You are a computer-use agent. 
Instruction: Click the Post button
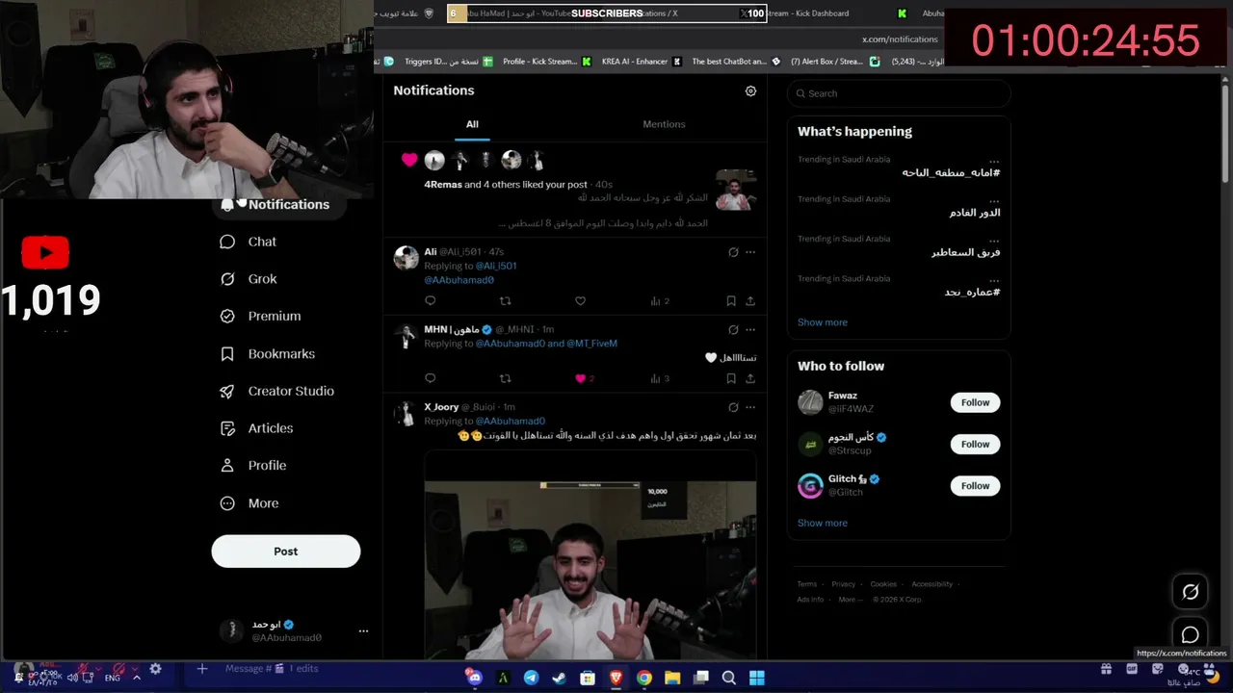click(x=286, y=552)
